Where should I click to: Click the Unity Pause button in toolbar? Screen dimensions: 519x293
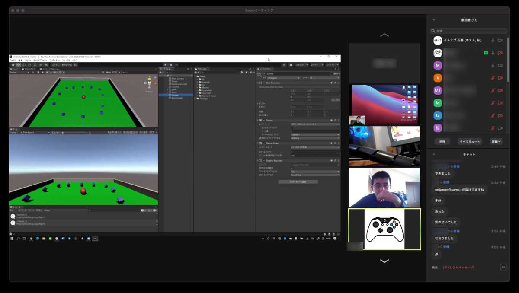point(171,65)
